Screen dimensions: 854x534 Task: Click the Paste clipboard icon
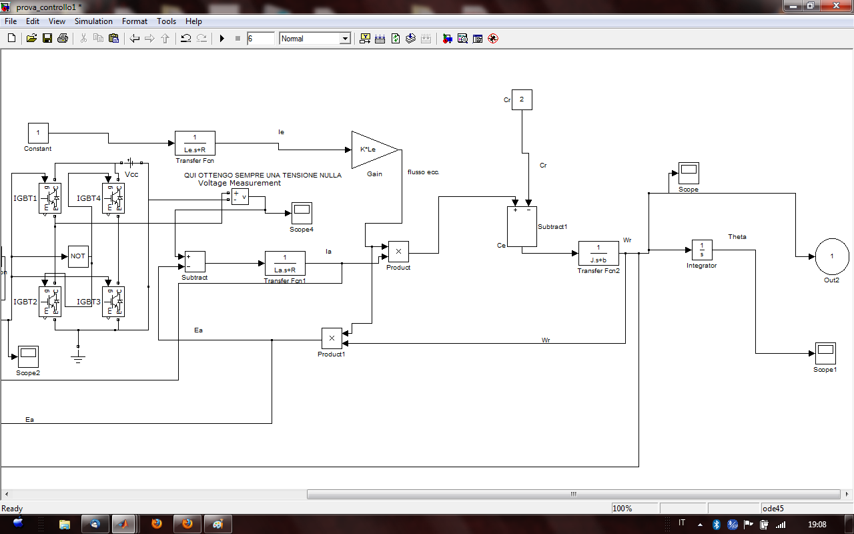click(x=113, y=39)
